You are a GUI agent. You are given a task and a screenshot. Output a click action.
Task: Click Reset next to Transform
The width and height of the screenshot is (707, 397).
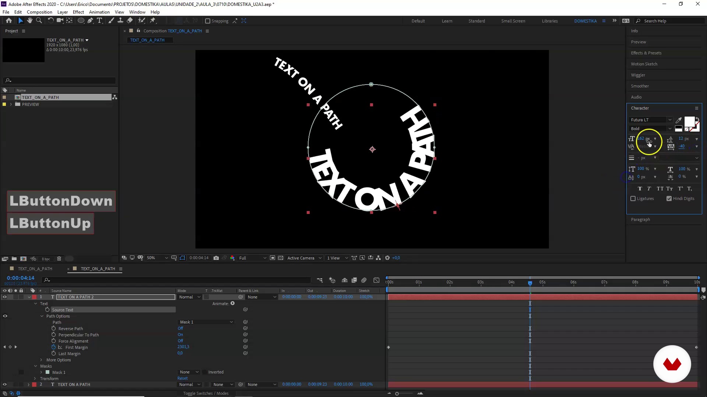182,378
